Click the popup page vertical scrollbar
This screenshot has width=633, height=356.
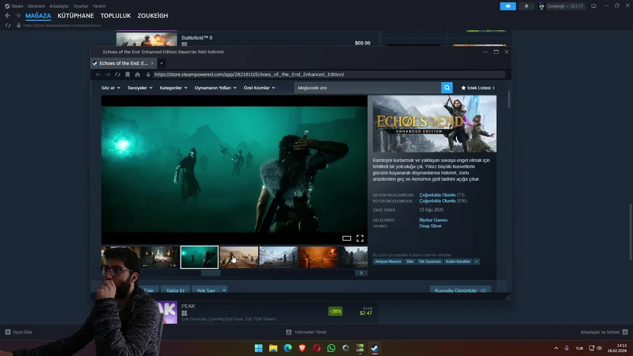coord(509,100)
